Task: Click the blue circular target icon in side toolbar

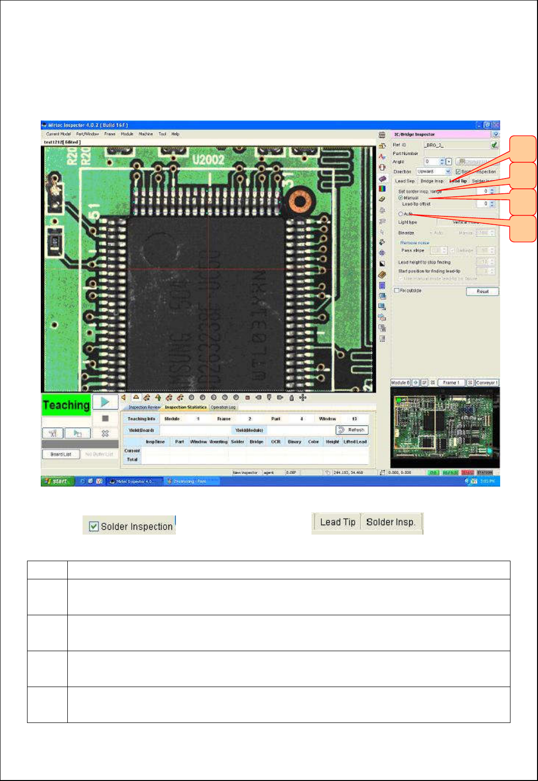Action: coord(382,253)
